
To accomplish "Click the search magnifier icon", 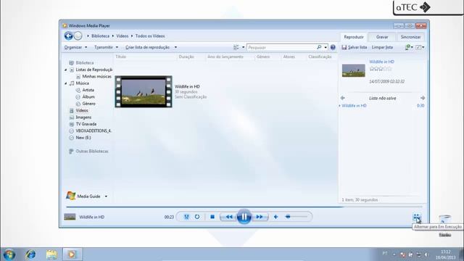I will pyautogui.click(x=319, y=47).
